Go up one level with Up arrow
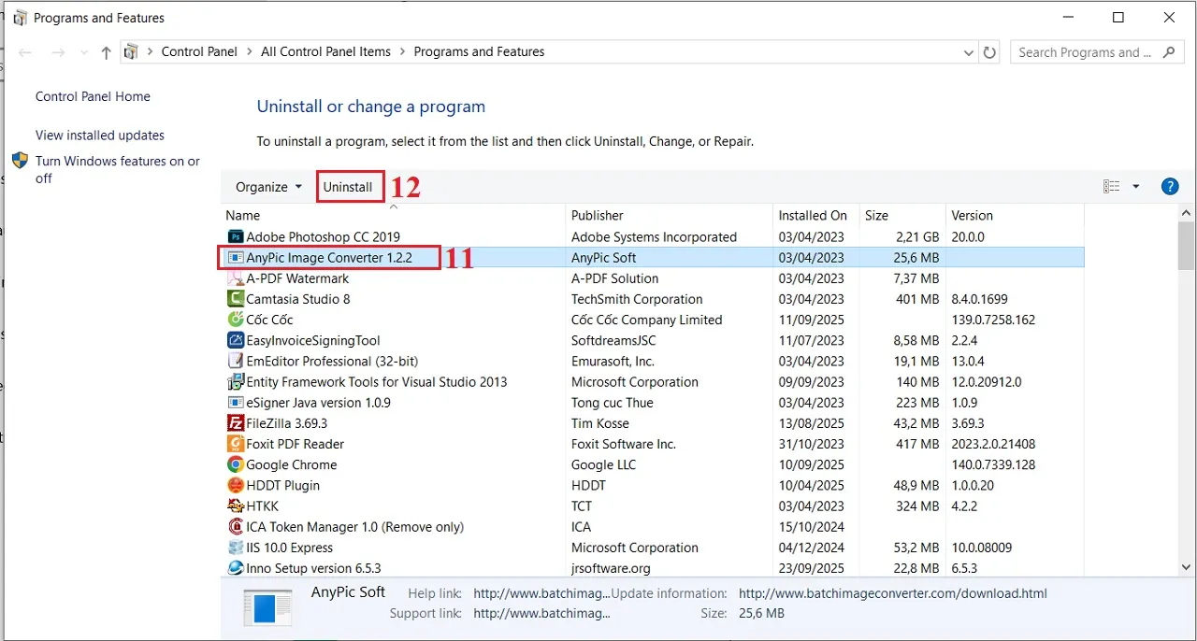Screen dimensions: 1197x641 point(106,52)
